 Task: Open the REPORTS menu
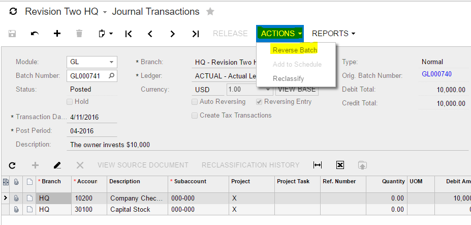pyautogui.click(x=333, y=34)
